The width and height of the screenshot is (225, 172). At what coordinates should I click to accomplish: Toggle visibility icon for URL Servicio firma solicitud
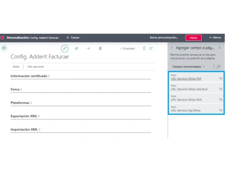[x=221, y=89]
